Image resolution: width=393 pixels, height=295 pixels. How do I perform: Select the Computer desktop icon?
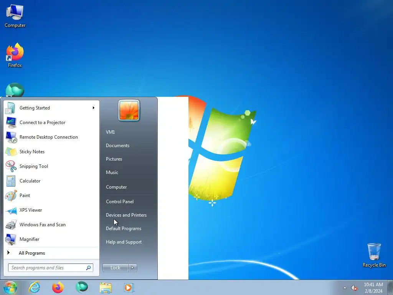coord(15,16)
